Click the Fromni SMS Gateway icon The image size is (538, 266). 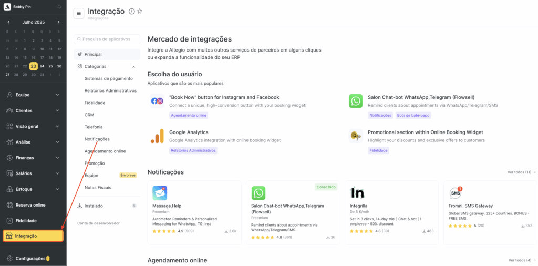(x=456, y=193)
